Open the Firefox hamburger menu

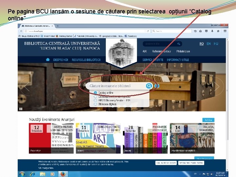point(225,31)
